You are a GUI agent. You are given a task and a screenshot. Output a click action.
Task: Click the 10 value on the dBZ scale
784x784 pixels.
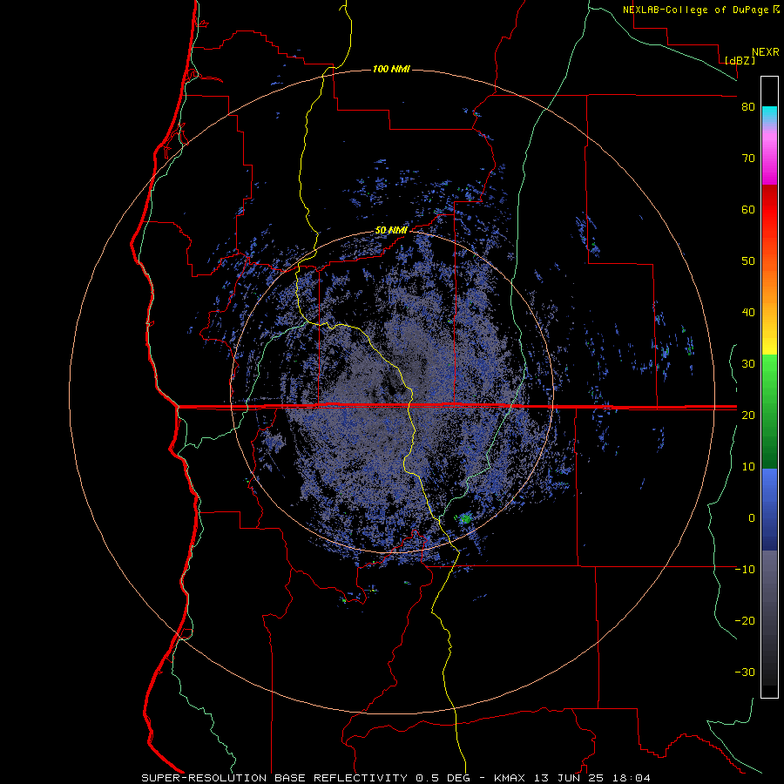[748, 467]
